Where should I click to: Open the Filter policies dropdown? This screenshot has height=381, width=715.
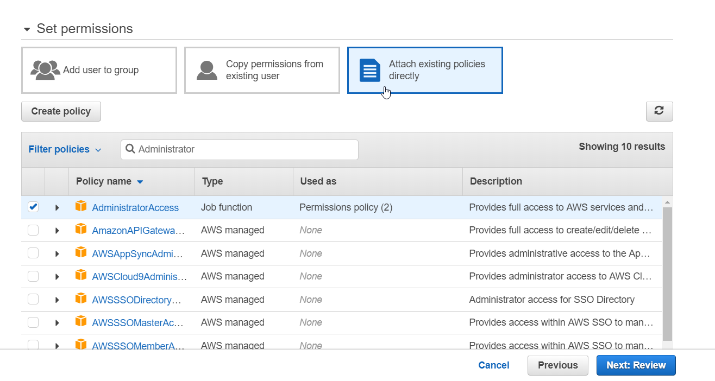(x=65, y=149)
